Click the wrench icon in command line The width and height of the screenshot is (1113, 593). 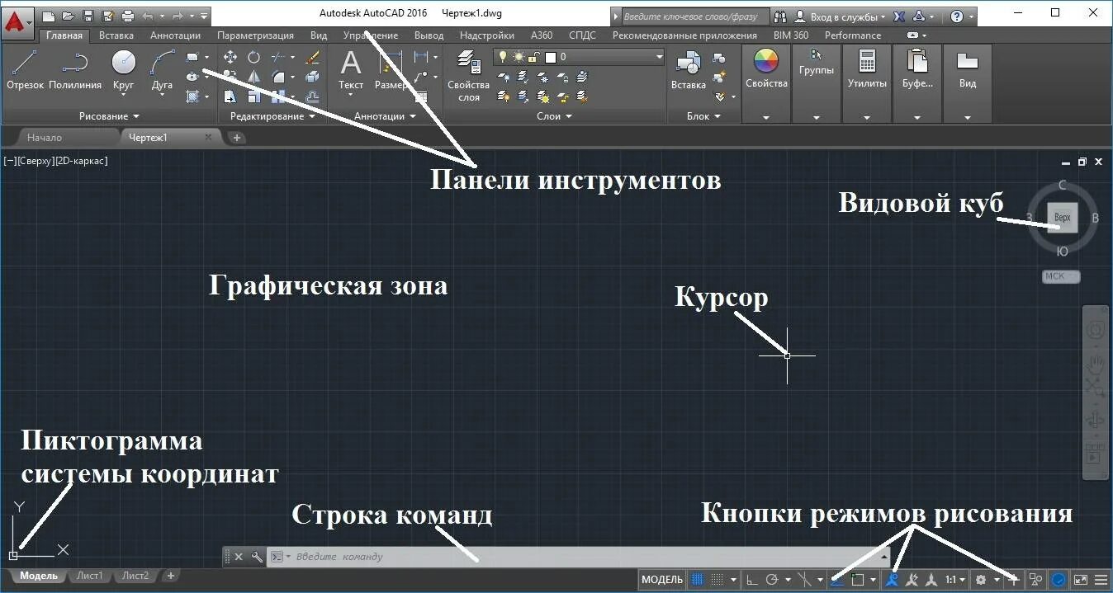pyautogui.click(x=257, y=557)
